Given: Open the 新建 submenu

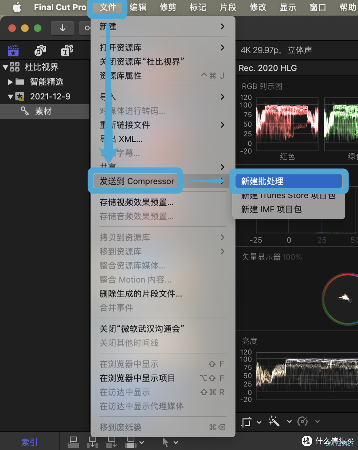Looking at the screenshot, I should (x=163, y=27).
